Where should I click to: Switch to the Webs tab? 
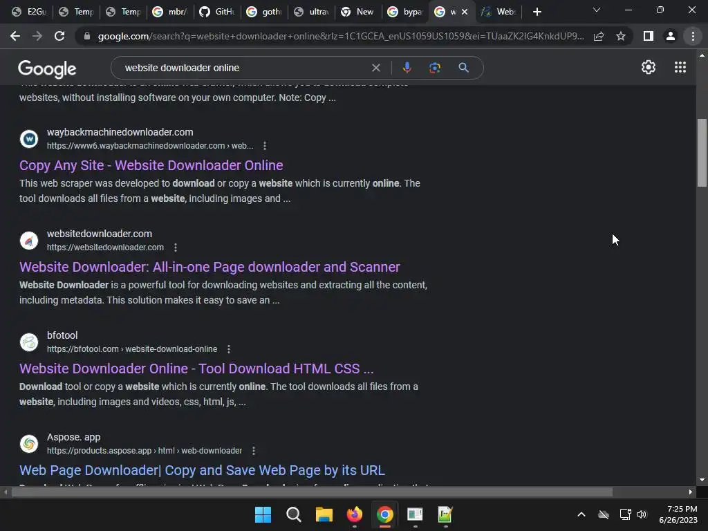tap(499, 12)
